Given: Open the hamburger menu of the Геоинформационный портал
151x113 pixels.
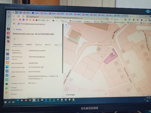Looking at the screenshot, I should (x=14, y=23).
